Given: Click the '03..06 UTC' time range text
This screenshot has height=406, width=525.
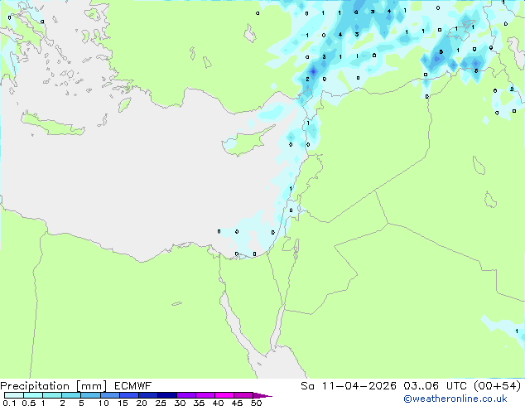Looking at the screenshot, I should pos(436,386).
